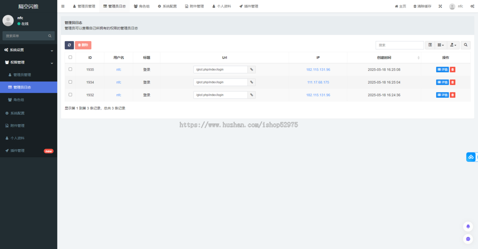The height and width of the screenshot is (249, 478).
Task: Click IP address 111.17.68.175
Action: tap(318, 82)
